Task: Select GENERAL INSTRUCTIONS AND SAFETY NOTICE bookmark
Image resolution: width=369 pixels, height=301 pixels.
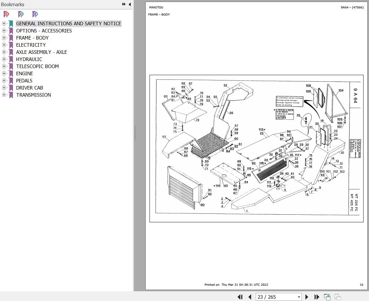Action: click(x=69, y=24)
